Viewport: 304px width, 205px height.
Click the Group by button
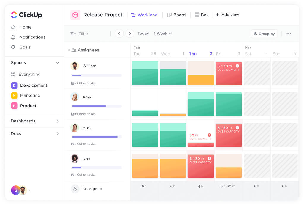pyautogui.click(x=264, y=34)
